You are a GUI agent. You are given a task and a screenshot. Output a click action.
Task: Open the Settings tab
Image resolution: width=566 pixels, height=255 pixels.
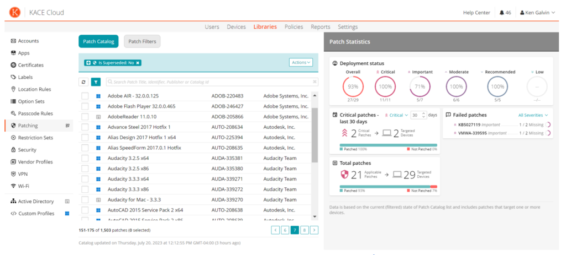click(x=348, y=27)
